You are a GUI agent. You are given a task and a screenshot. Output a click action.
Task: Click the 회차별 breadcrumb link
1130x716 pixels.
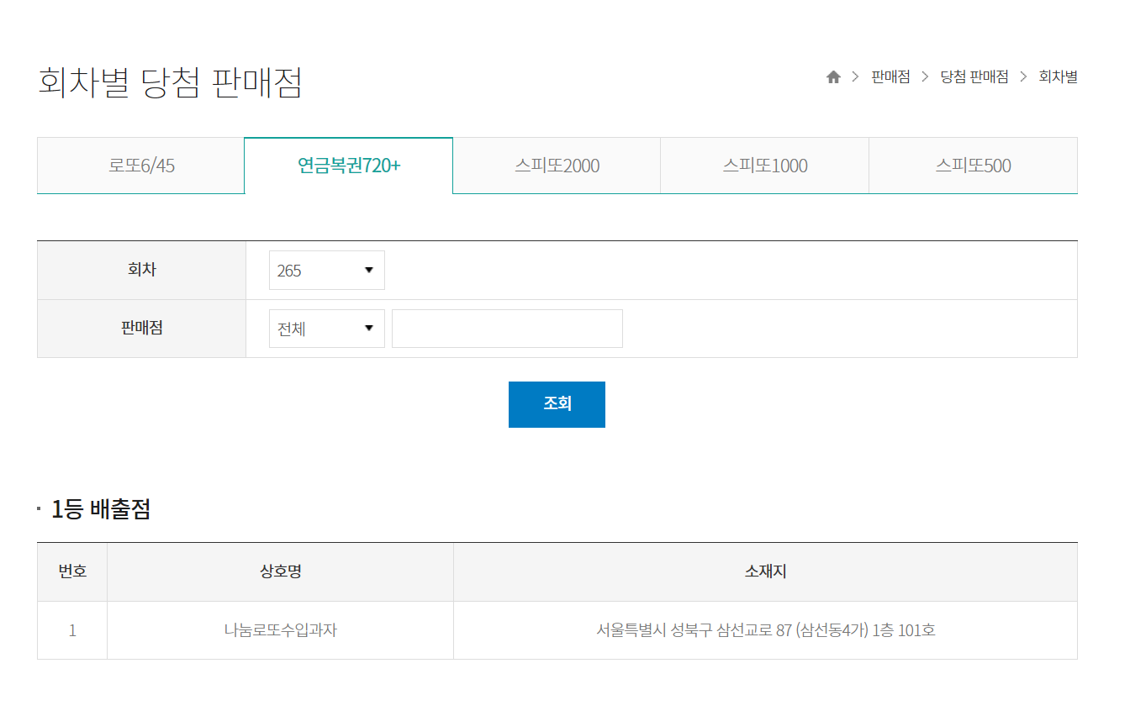coord(1059,77)
